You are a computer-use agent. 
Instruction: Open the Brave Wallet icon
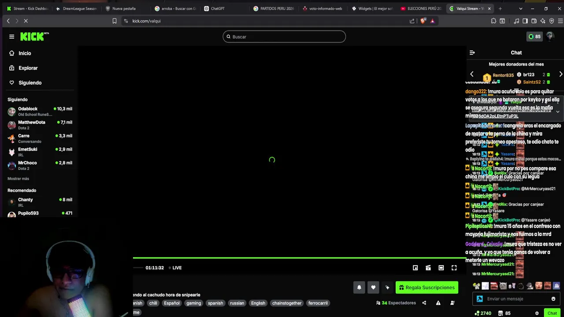(x=534, y=21)
